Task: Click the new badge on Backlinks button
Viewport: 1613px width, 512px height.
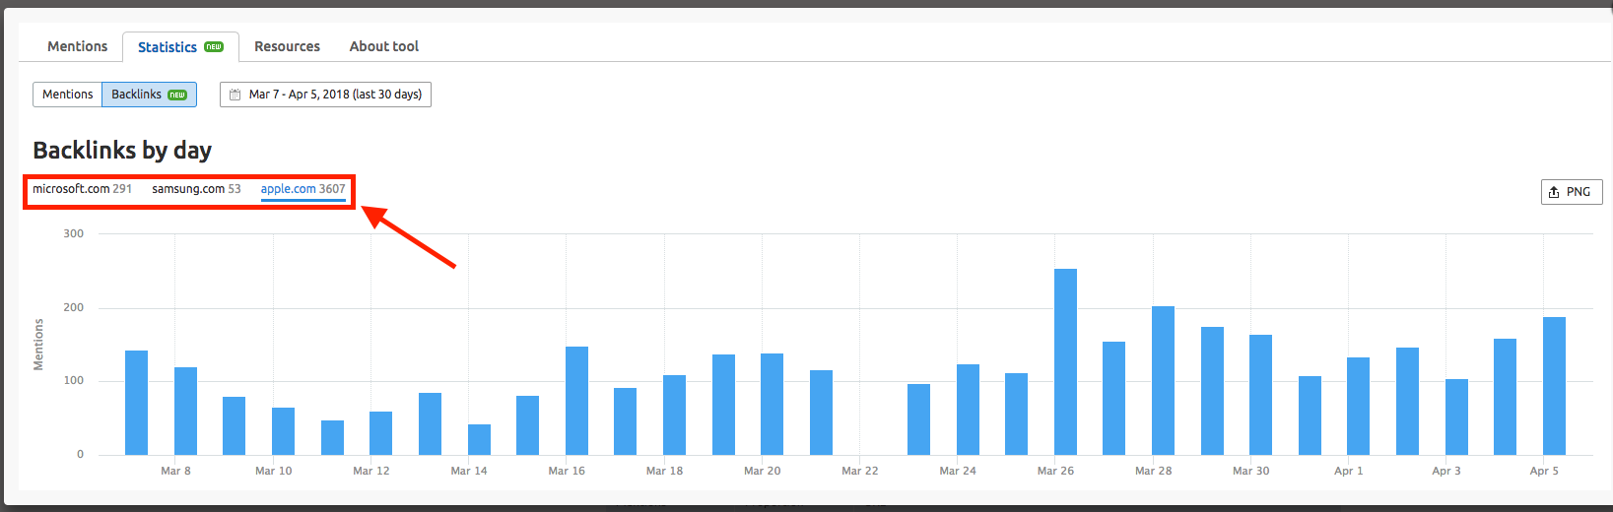Action: (177, 95)
